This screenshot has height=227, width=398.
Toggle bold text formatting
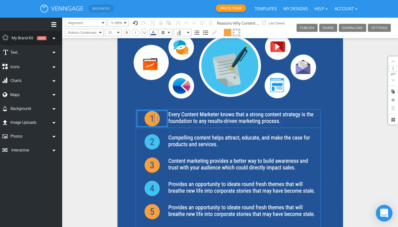pos(127,33)
